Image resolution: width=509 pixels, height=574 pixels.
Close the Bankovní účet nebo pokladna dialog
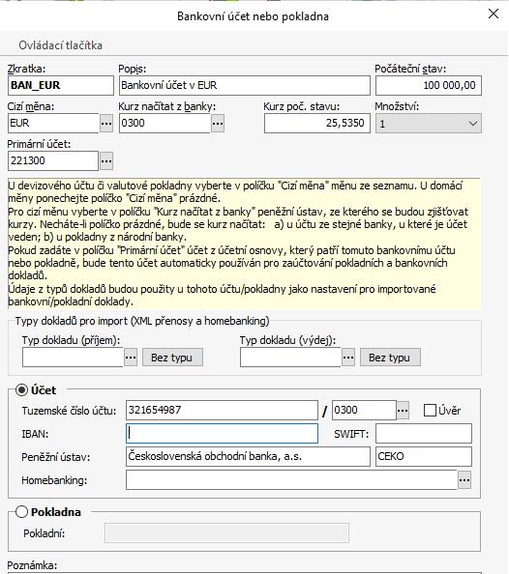[494, 14]
